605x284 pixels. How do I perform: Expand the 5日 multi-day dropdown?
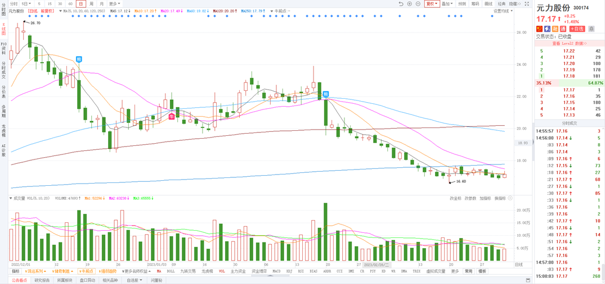(26, 4)
